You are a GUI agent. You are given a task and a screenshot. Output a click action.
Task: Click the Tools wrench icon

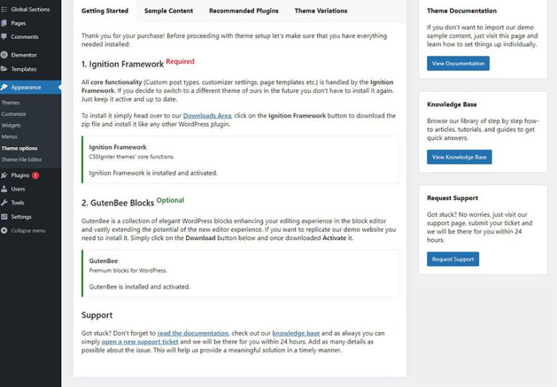(4, 203)
